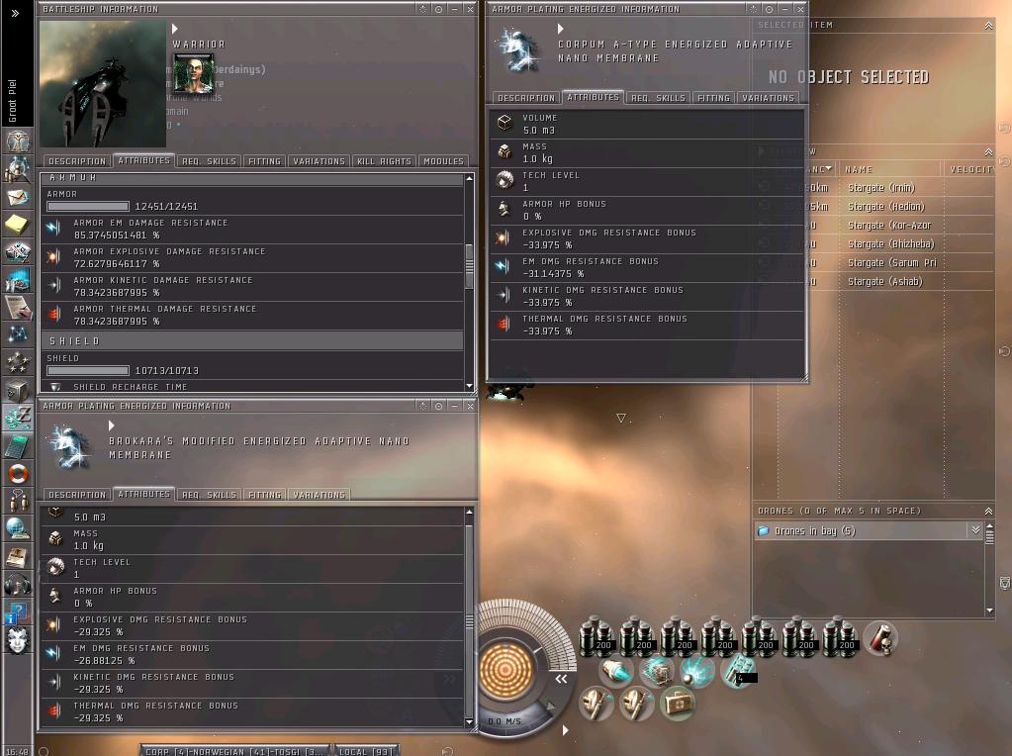
Task: Open the white mask icon in sidebar
Action: pos(18,640)
